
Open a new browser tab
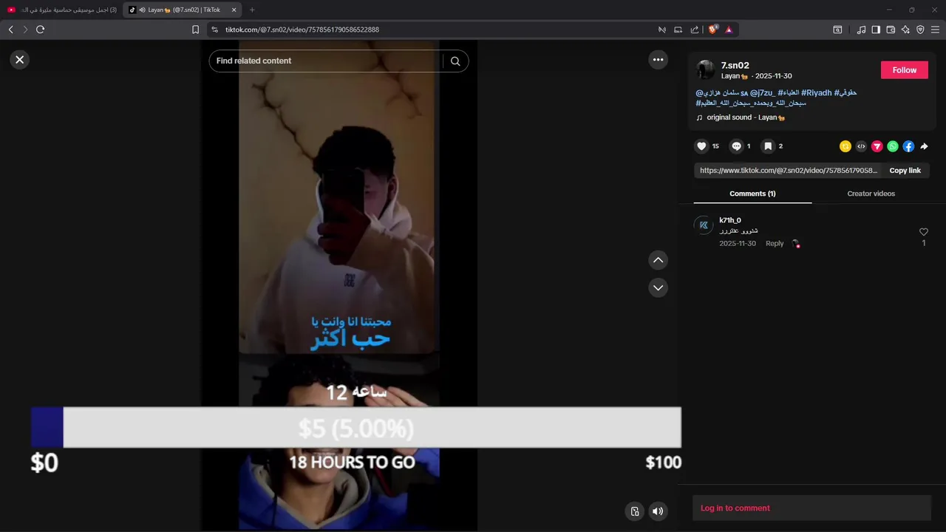252,10
